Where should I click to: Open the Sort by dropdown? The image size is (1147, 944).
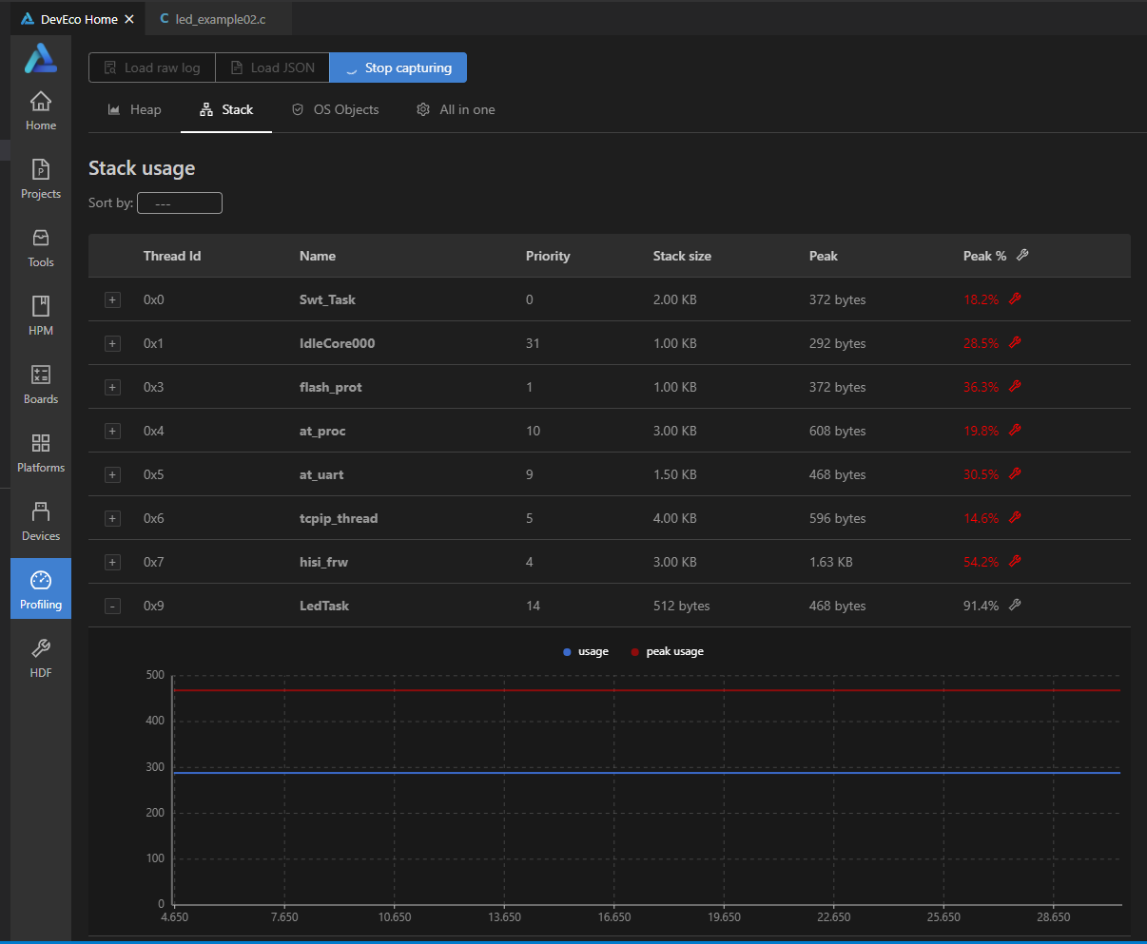(180, 203)
